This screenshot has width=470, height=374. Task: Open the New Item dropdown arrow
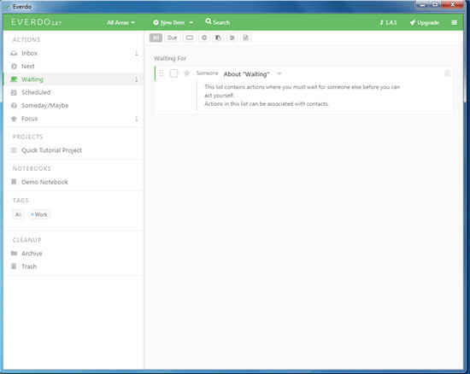coord(191,23)
